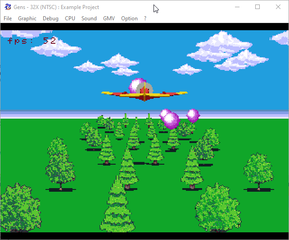Image resolution: width=289 pixels, height=240 pixels.
Task: Open the File menu
Action: (x=8, y=18)
